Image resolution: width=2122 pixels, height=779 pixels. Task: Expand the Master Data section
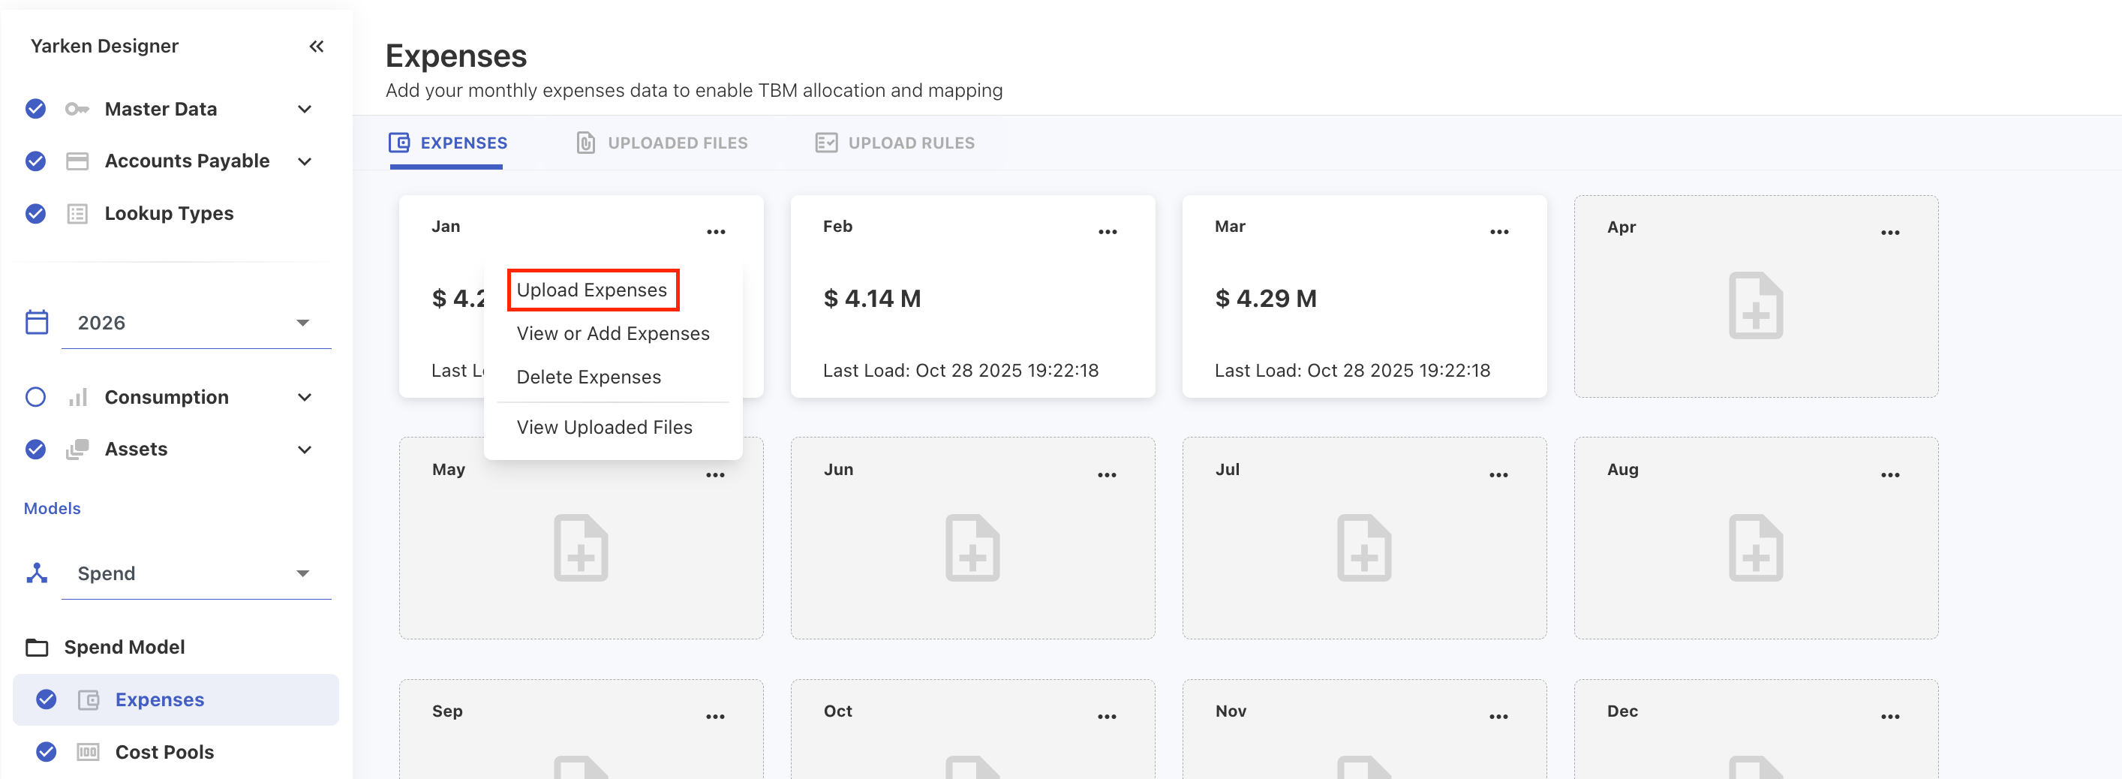(305, 109)
